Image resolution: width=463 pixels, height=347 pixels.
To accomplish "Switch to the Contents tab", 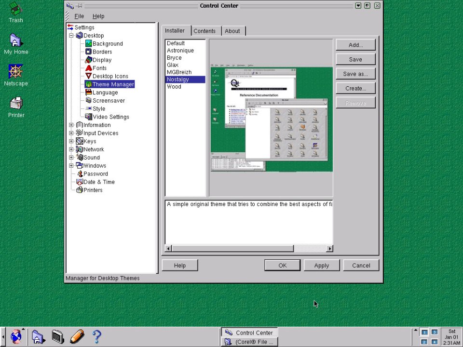I will [204, 31].
